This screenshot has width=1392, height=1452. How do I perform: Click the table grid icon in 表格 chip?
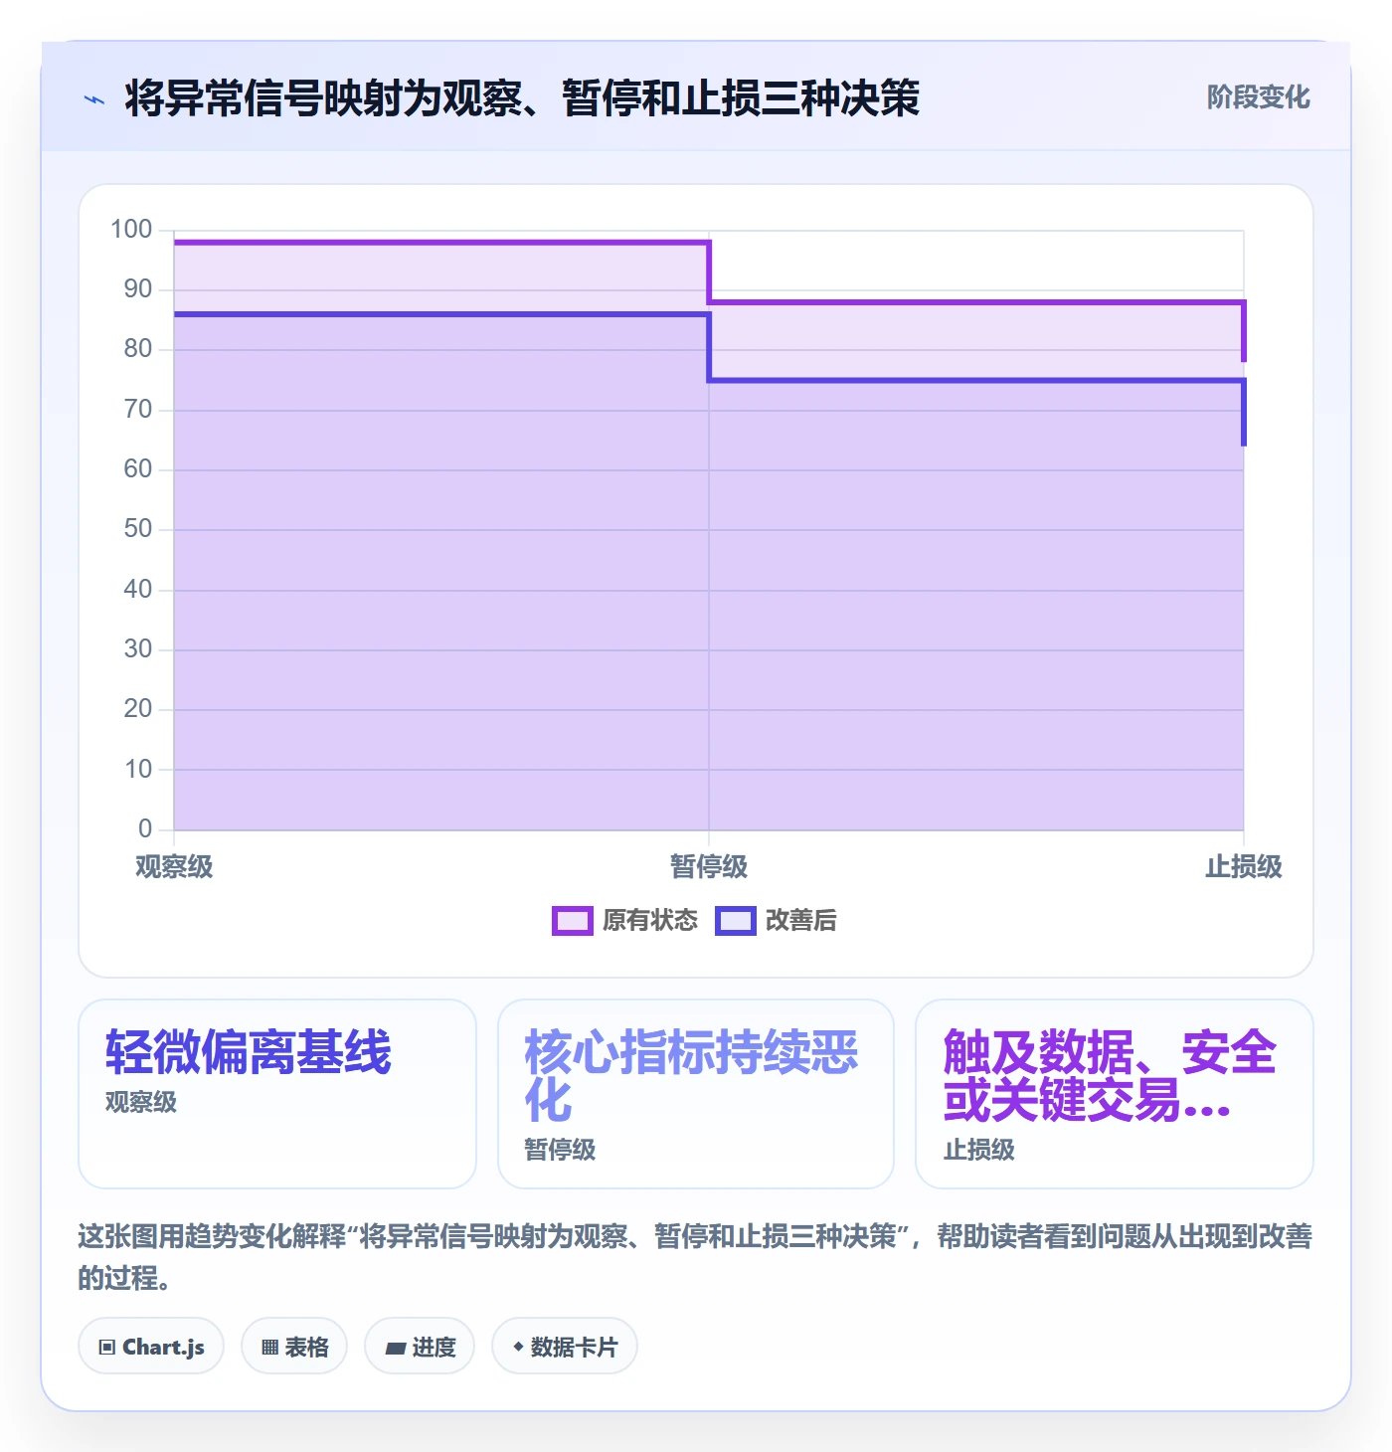point(269,1348)
